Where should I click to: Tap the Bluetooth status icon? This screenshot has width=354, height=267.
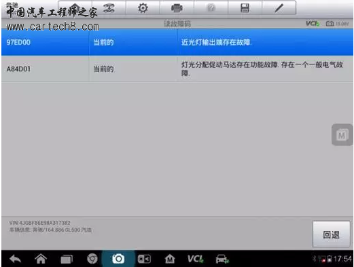coord(314,259)
